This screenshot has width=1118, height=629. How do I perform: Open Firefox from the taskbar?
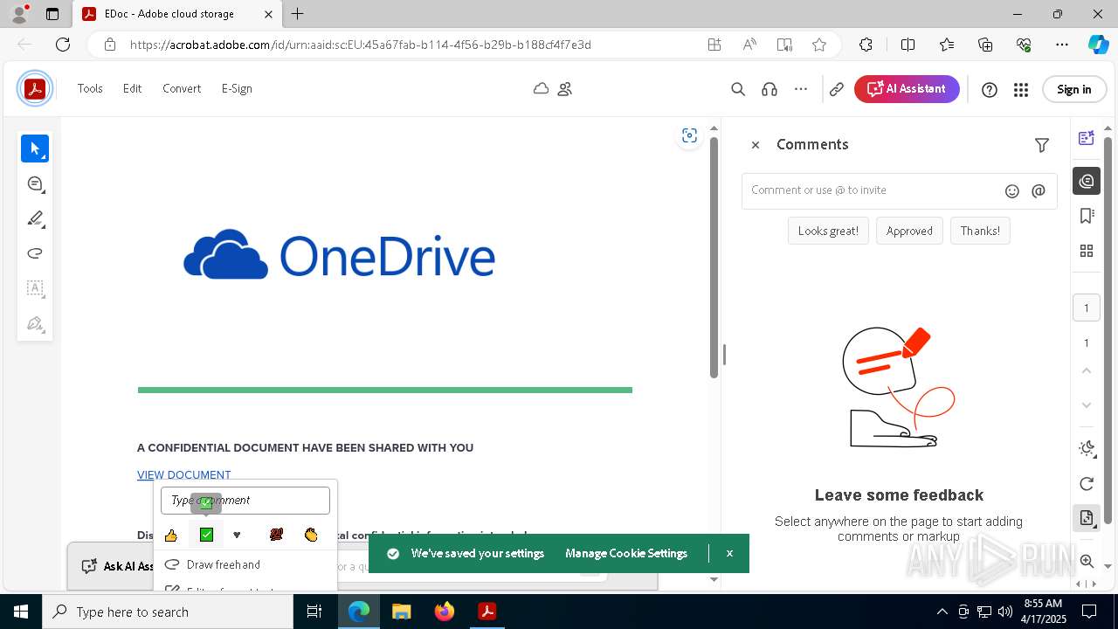445,612
